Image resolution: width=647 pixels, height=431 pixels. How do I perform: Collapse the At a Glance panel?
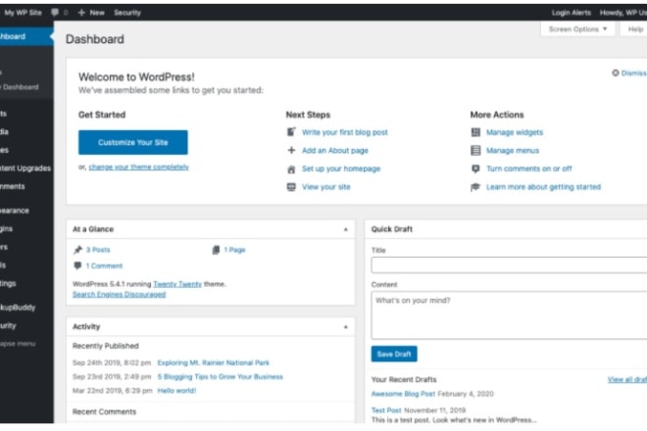pos(346,229)
